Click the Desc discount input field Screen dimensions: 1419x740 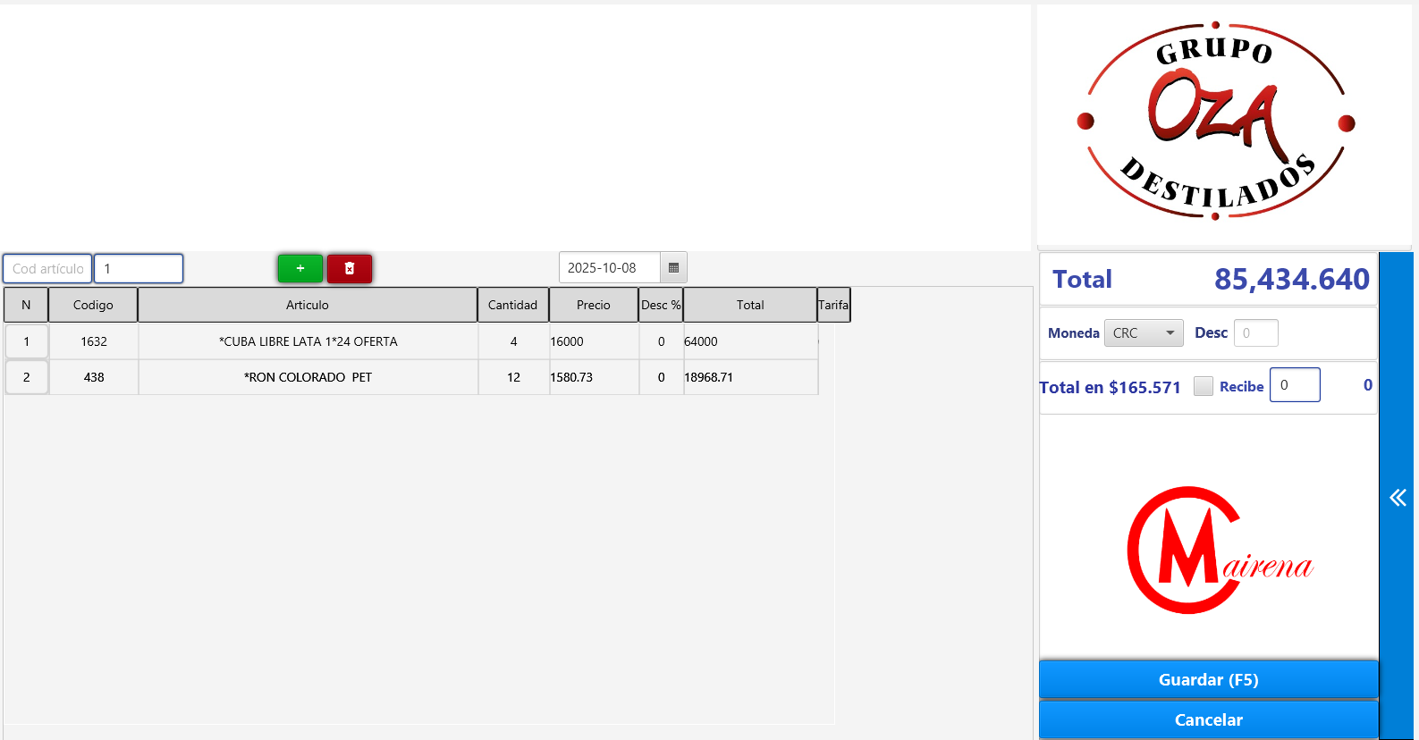click(1255, 333)
